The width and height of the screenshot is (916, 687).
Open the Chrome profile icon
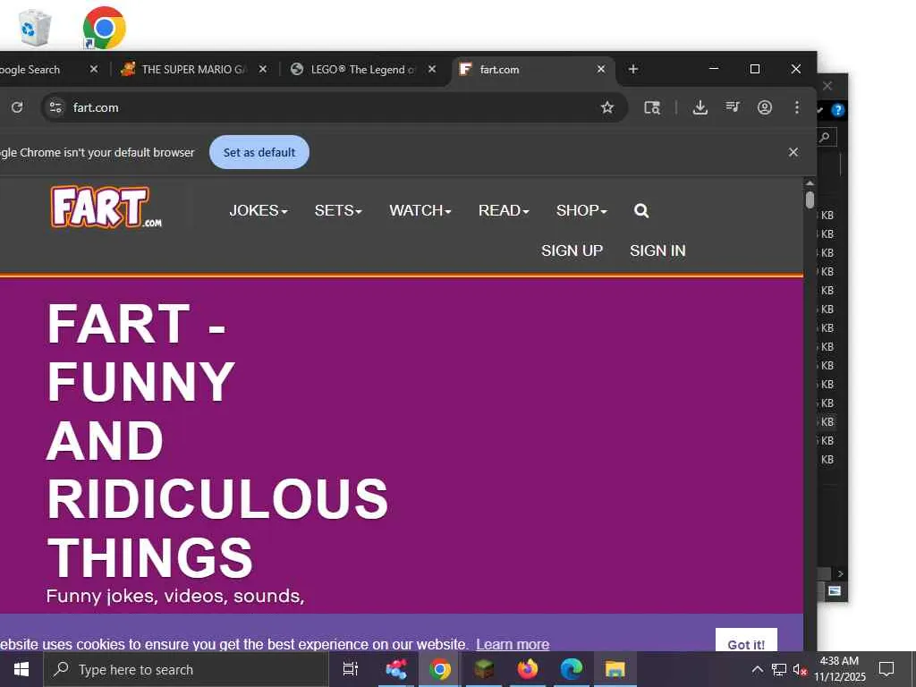coord(765,107)
